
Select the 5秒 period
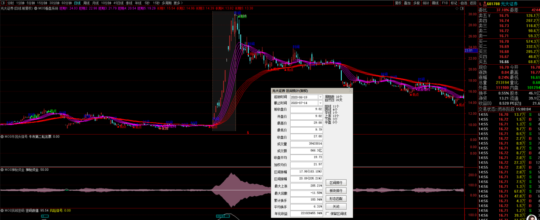coord(147,3)
